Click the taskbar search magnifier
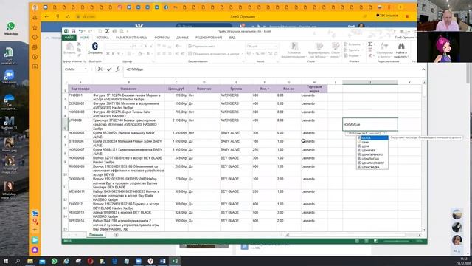Viewport: 472px width, 266px height. (x=18, y=261)
